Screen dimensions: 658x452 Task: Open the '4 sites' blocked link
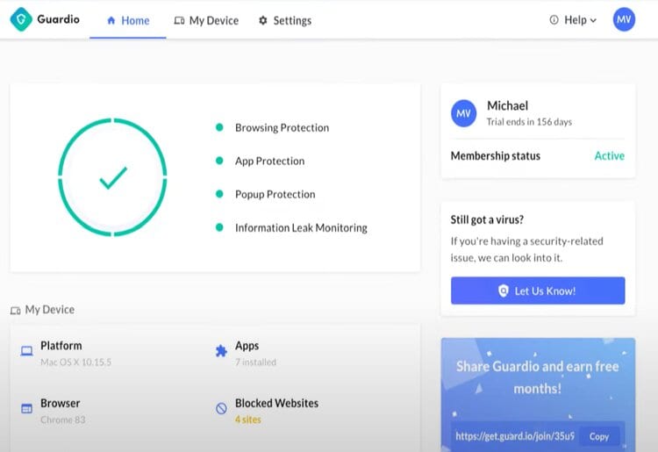pos(248,420)
